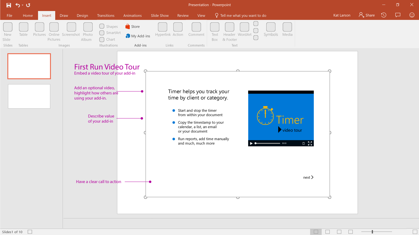419x235 pixels.
Task: Click the Timer helps you track heading text
Action: 199,95
